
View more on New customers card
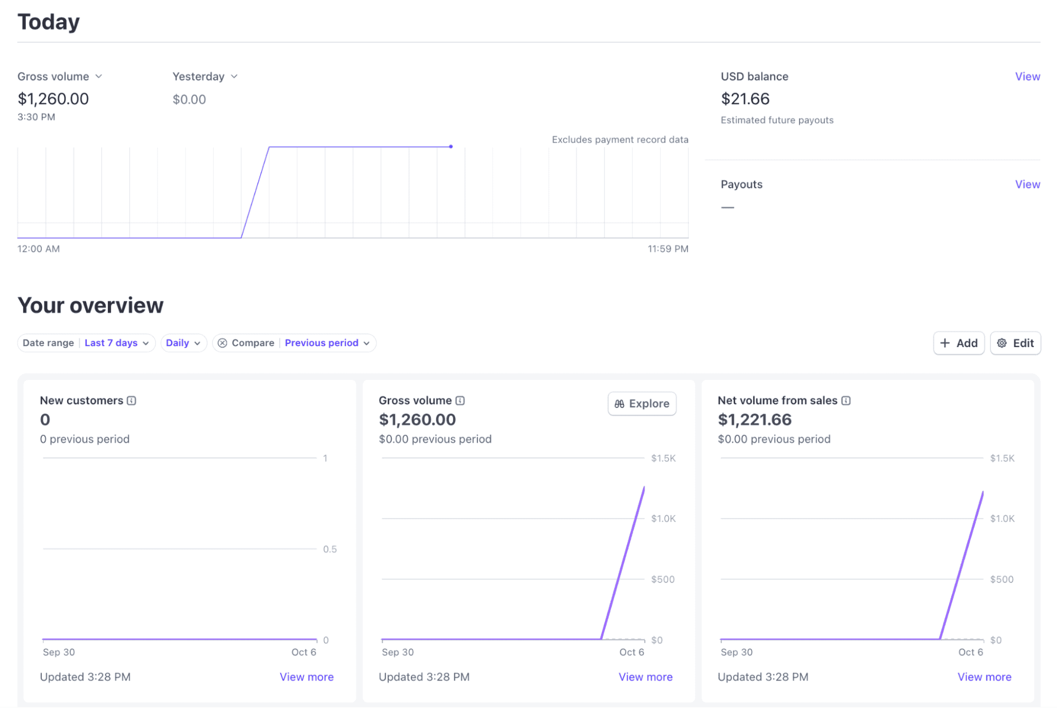point(306,677)
